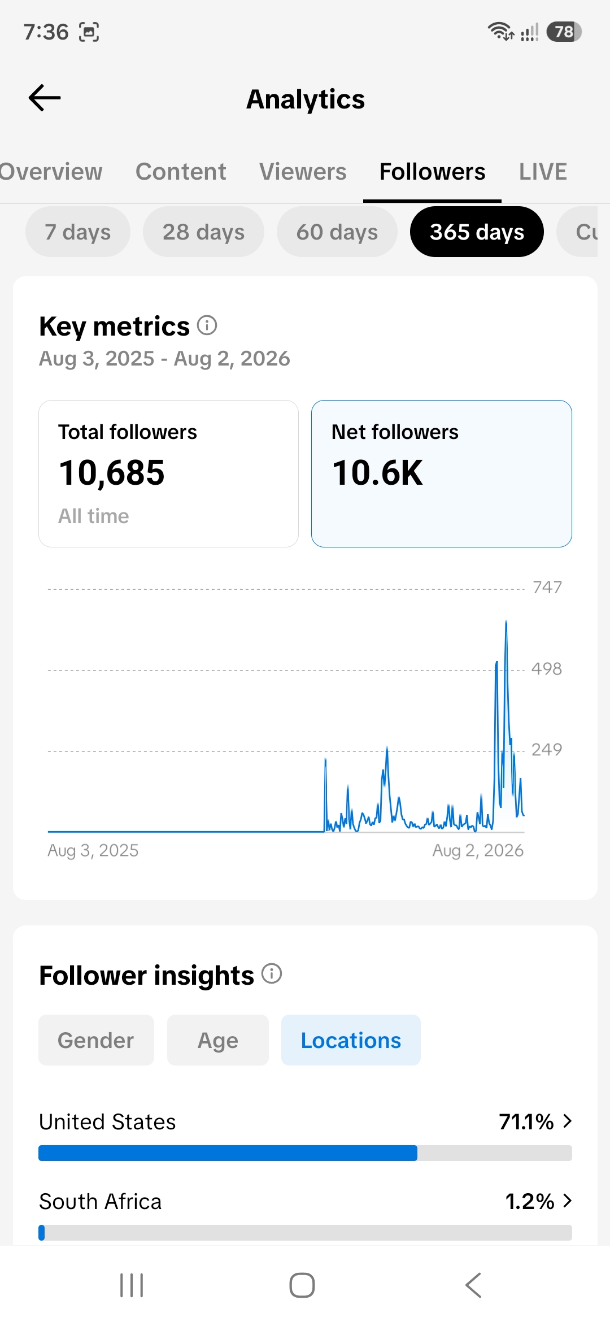Switch to the Viewers tab
Viewport: 610px width, 1322px height.
(303, 172)
